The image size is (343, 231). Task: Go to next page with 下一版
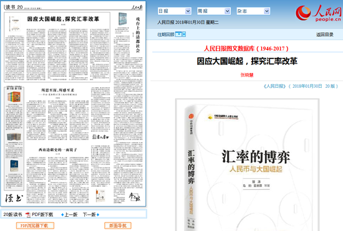pos(89,215)
